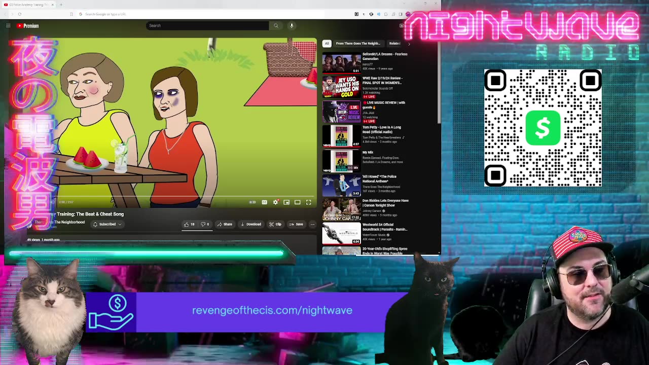649x365 pixels.
Task: Open the My Mix playlist
Action: (x=366, y=161)
